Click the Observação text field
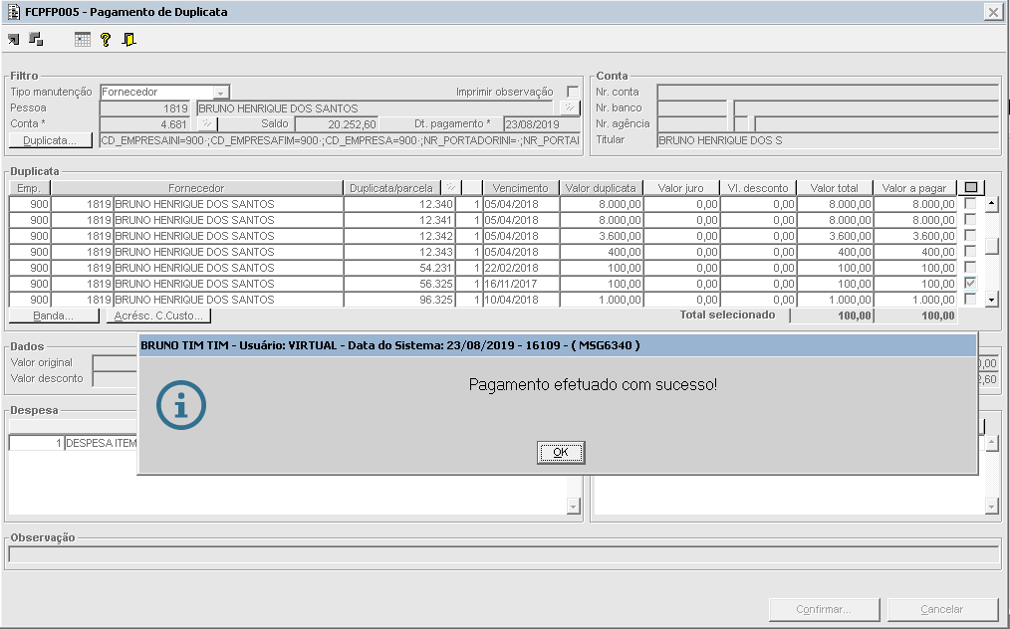Screen dimensions: 1010x629 (503, 554)
